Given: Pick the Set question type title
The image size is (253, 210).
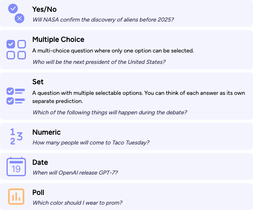Looking at the screenshot, I should point(38,82).
